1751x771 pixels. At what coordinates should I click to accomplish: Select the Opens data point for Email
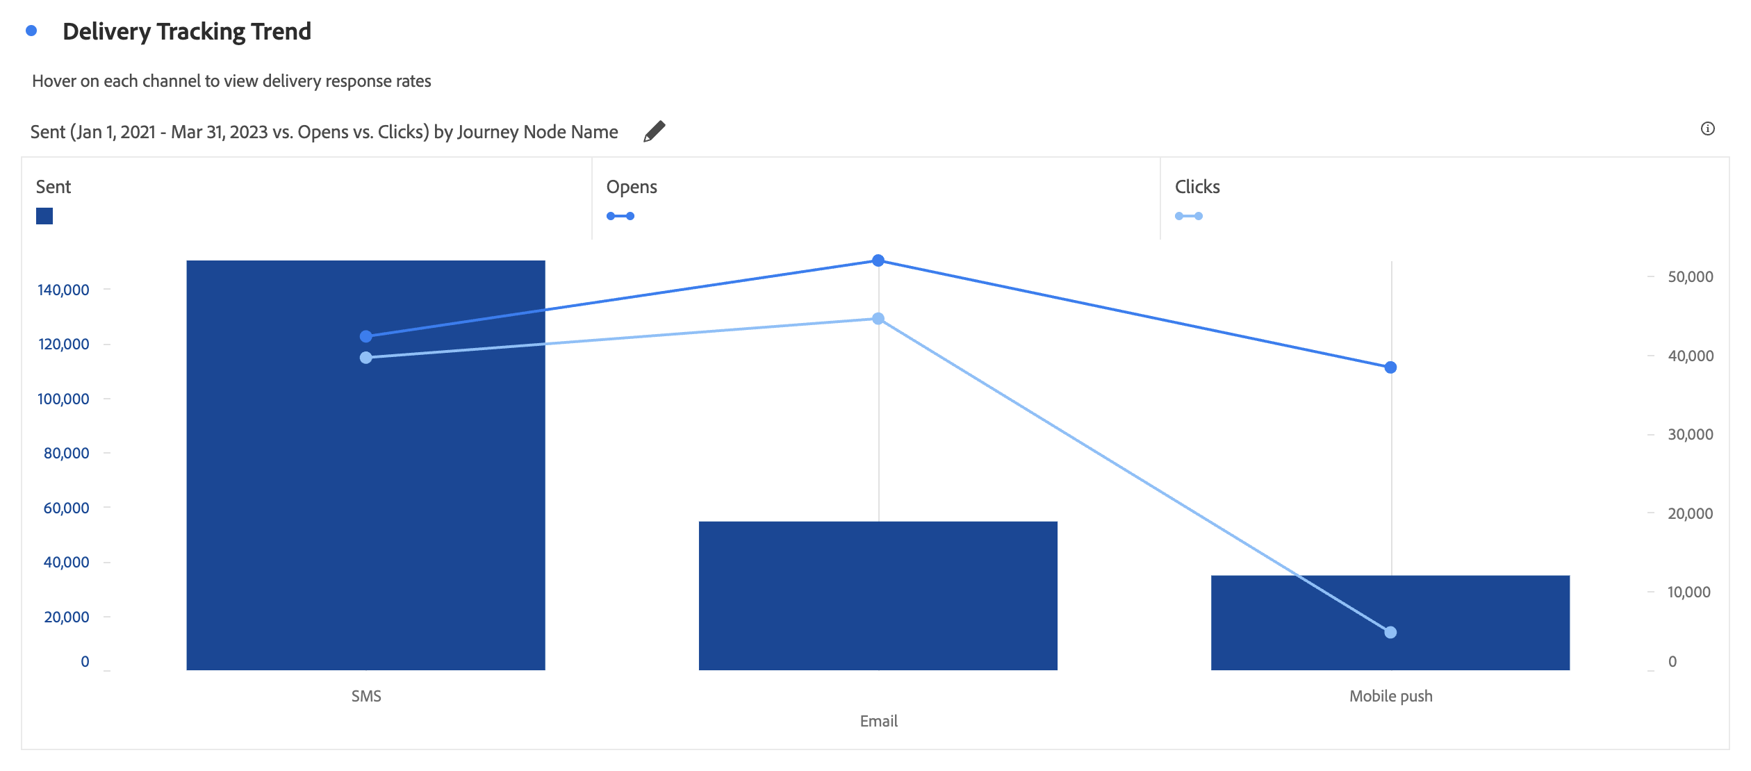click(x=878, y=260)
